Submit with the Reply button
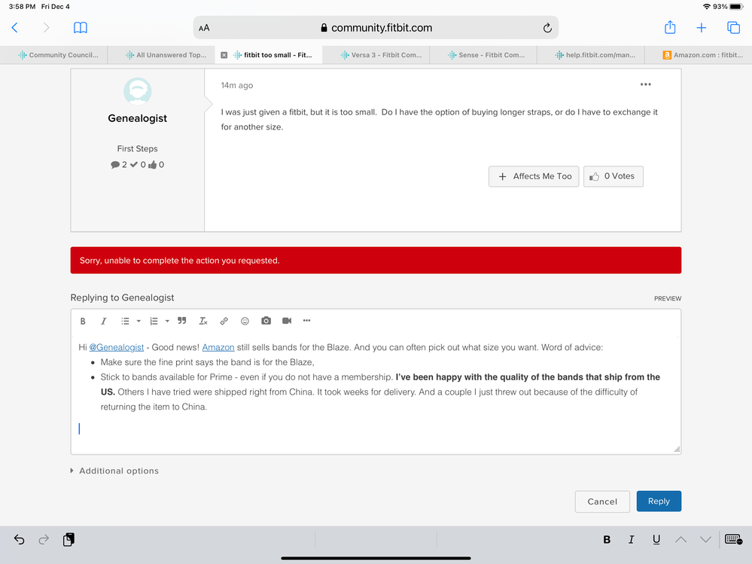 (x=659, y=502)
